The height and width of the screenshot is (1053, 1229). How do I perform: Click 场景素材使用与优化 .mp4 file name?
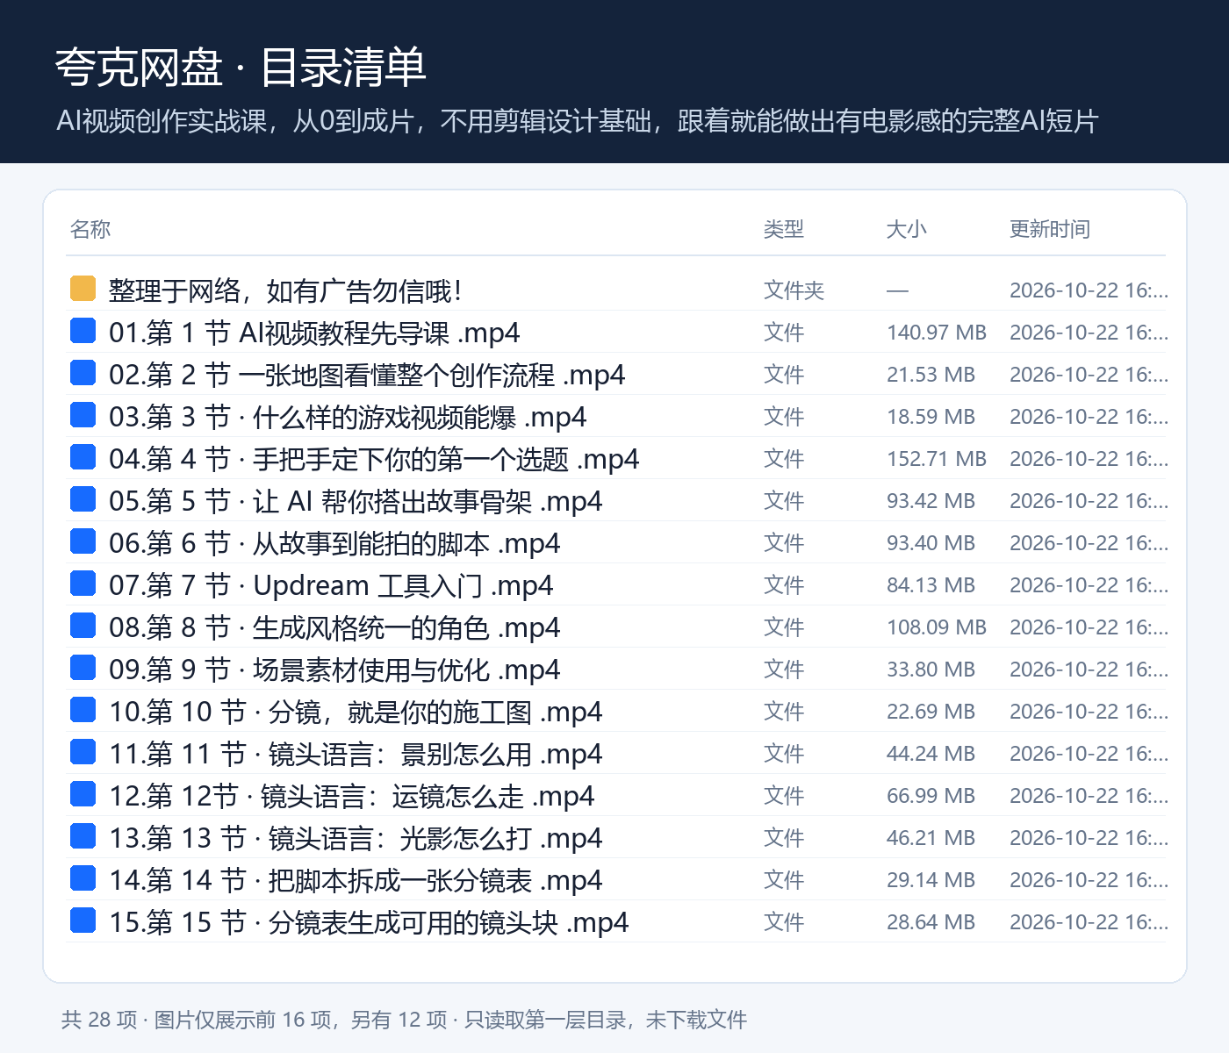406,670
